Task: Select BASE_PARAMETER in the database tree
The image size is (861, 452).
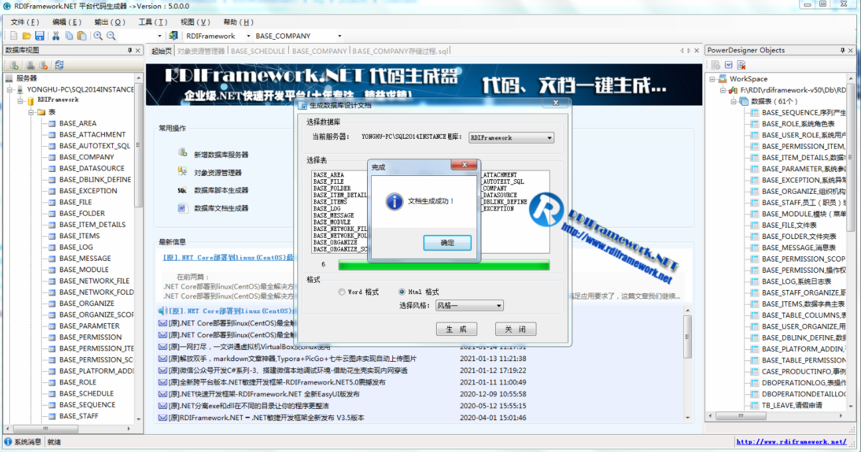Action: [x=89, y=326]
